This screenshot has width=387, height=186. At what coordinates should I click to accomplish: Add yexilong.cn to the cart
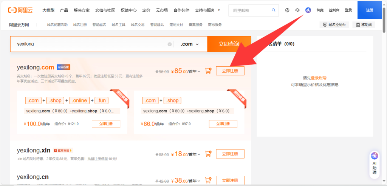(208, 180)
